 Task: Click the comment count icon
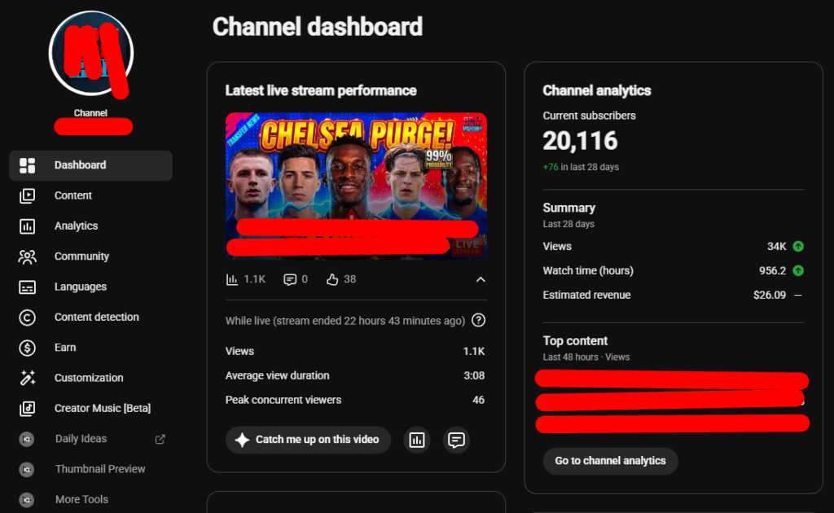[290, 279]
